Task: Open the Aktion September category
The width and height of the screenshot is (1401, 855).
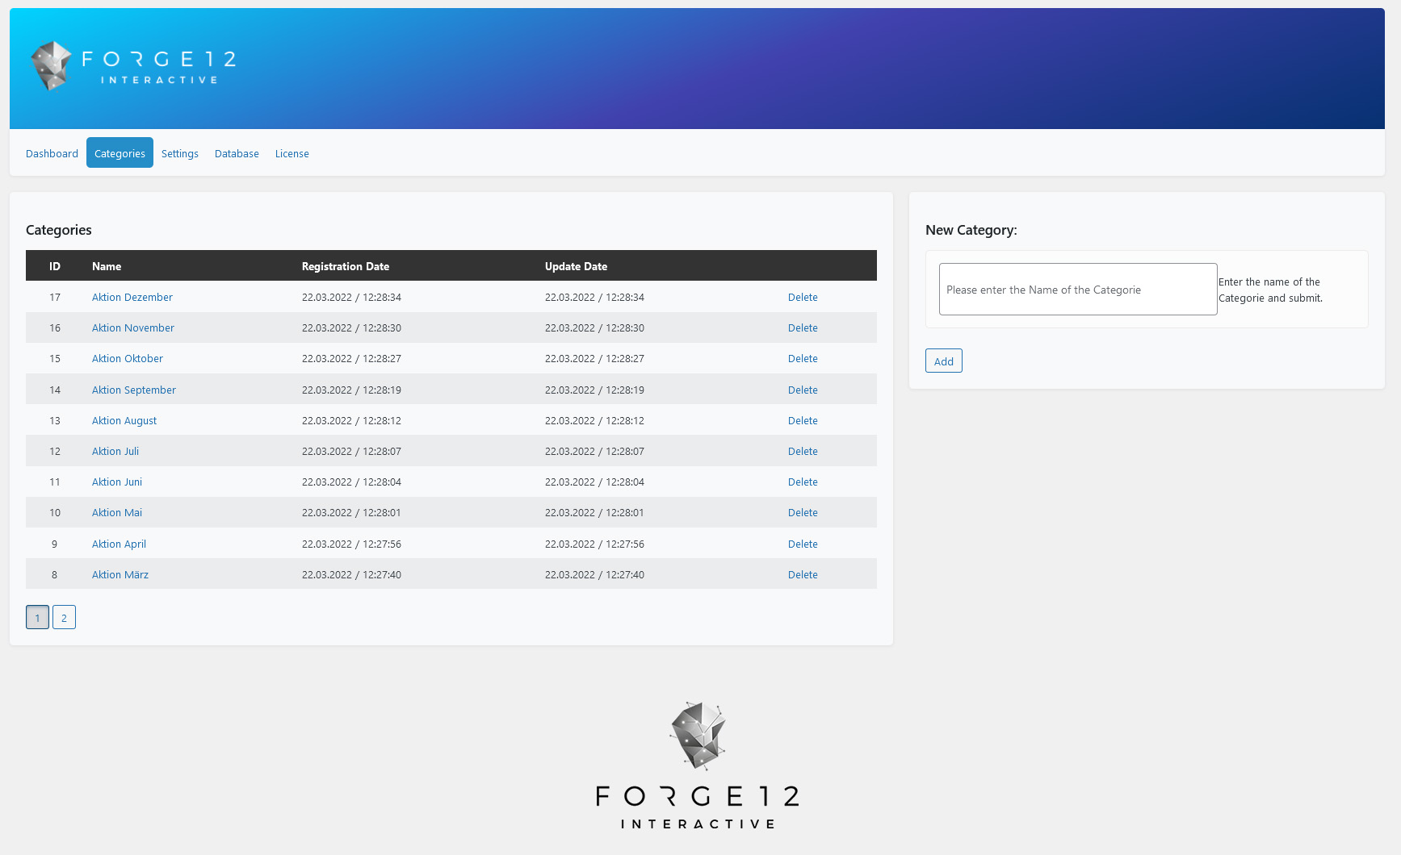Action: [133, 390]
